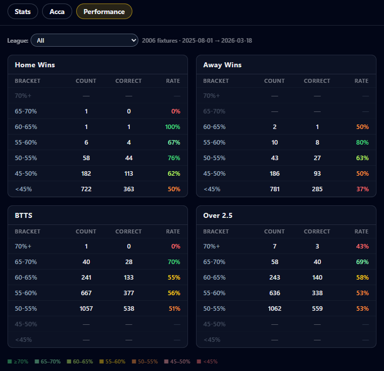Click the 55–60% yellow legend swatch

(x=102, y=361)
